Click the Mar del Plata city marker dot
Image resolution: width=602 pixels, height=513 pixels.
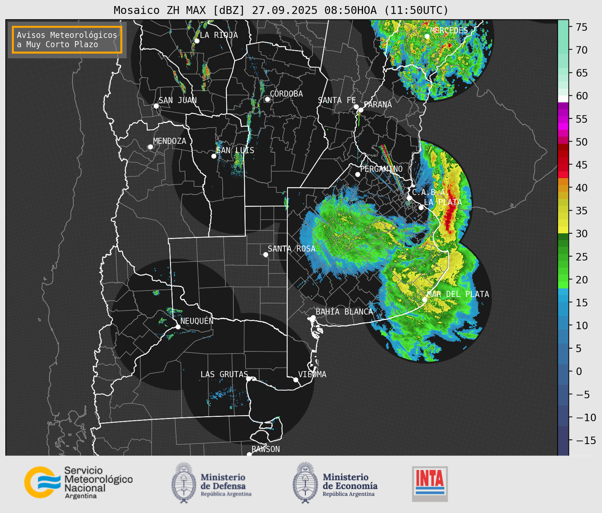coord(425,300)
